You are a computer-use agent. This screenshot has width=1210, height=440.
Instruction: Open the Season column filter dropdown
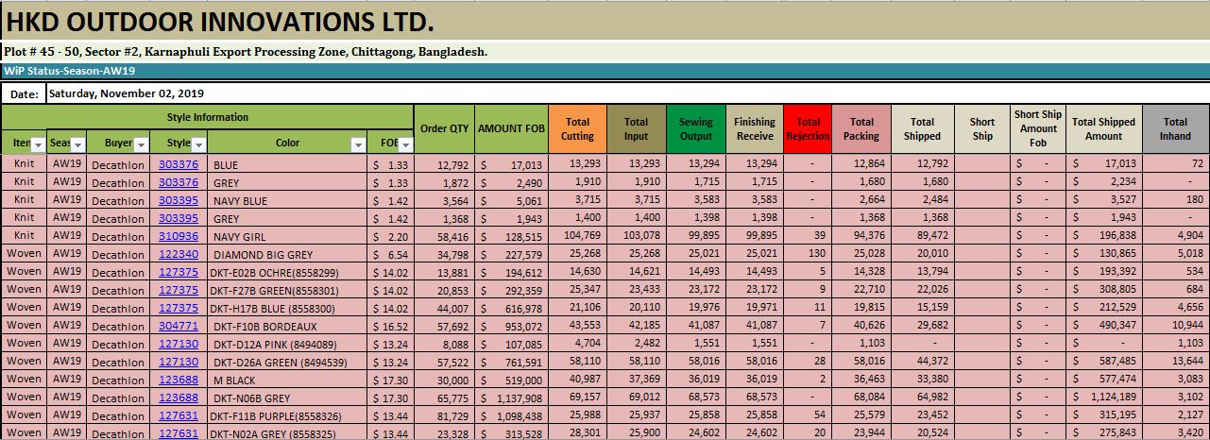(x=78, y=144)
